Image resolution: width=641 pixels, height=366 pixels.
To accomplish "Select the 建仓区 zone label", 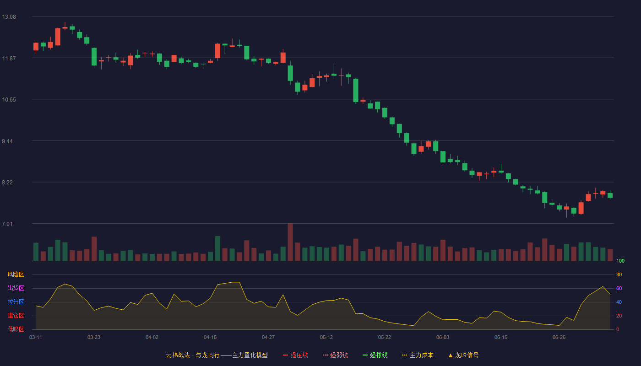I will coord(16,316).
